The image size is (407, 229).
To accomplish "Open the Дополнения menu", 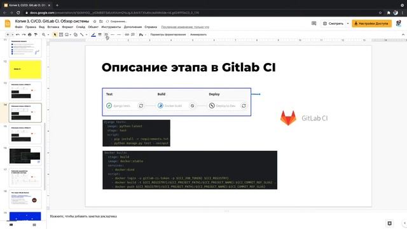I will 133,27.
